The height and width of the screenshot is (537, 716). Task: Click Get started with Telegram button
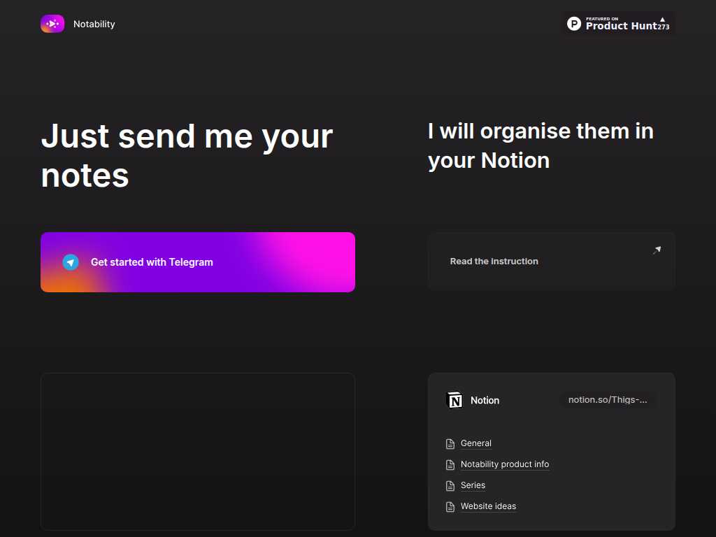pyautogui.click(x=198, y=262)
